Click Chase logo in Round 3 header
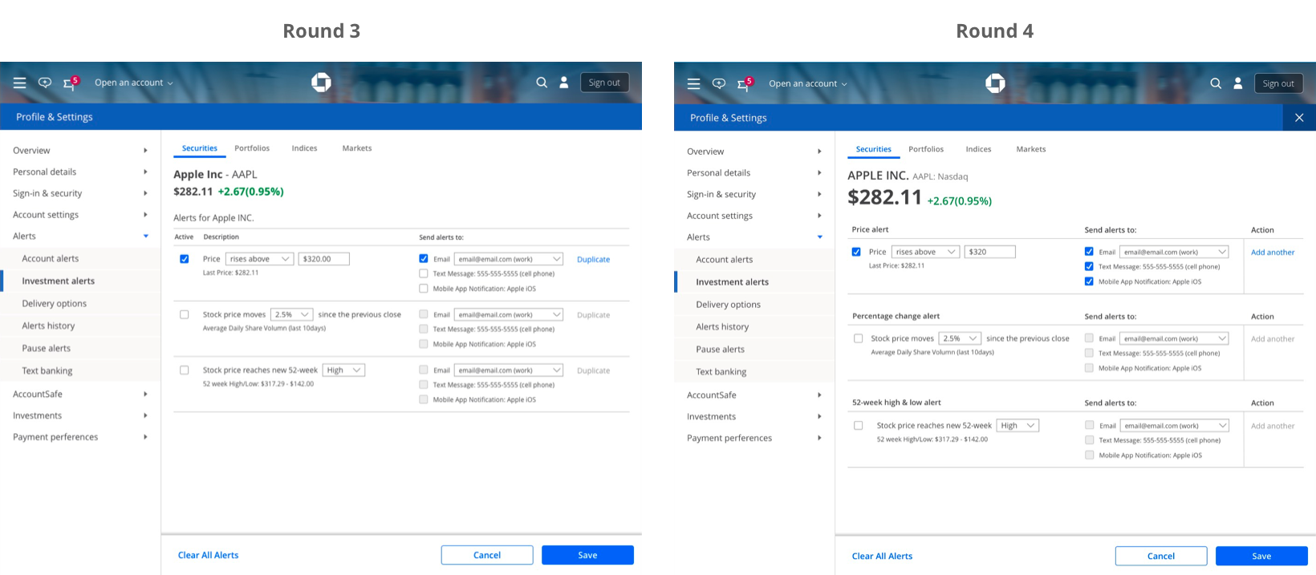This screenshot has width=1316, height=575. tap(321, 82)
